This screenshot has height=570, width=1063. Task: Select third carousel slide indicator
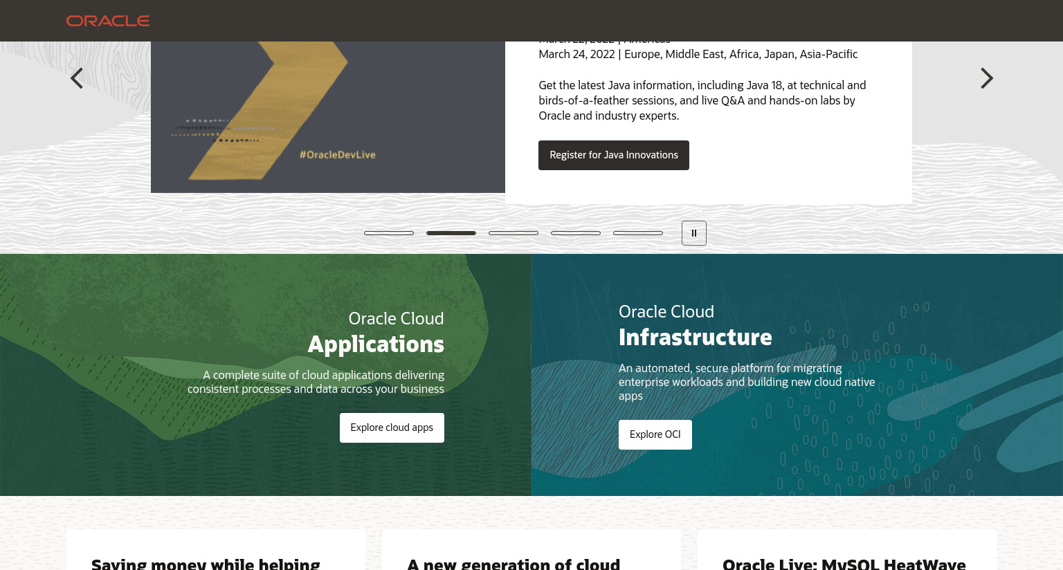coord(514,233)
